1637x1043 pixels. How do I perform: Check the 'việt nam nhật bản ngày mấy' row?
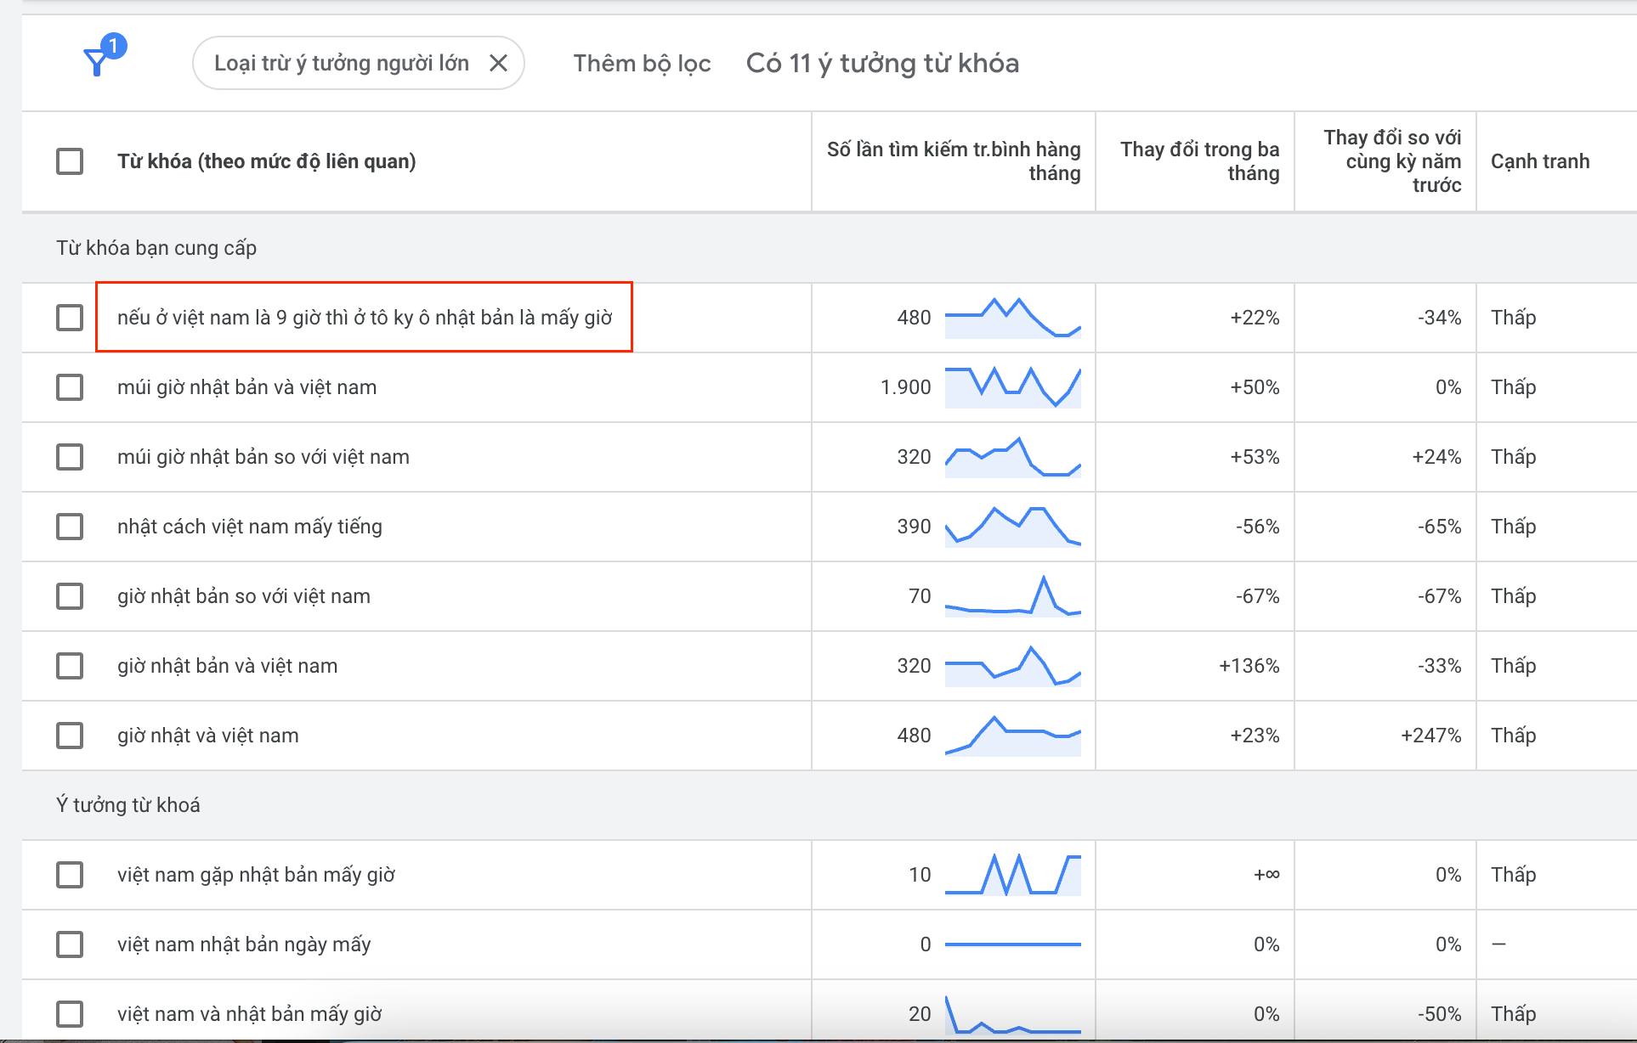pyautogui.click(x=70, y=944)
